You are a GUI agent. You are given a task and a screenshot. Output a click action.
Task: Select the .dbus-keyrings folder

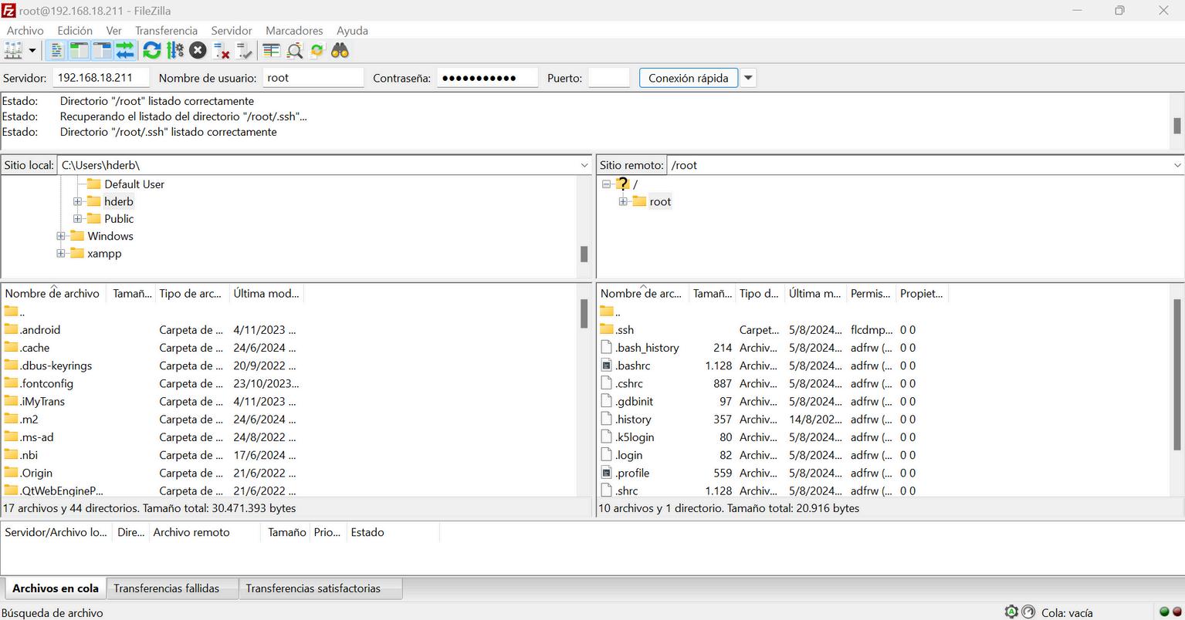pyautogui.click(x=56, y=366)
